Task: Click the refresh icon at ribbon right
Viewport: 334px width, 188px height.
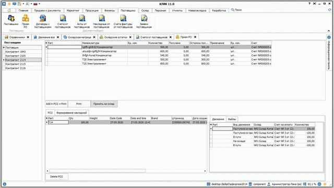Action: coord(330,10)
